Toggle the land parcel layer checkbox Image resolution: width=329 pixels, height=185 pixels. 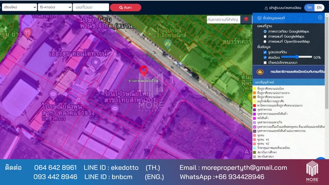tap(265, 52)
